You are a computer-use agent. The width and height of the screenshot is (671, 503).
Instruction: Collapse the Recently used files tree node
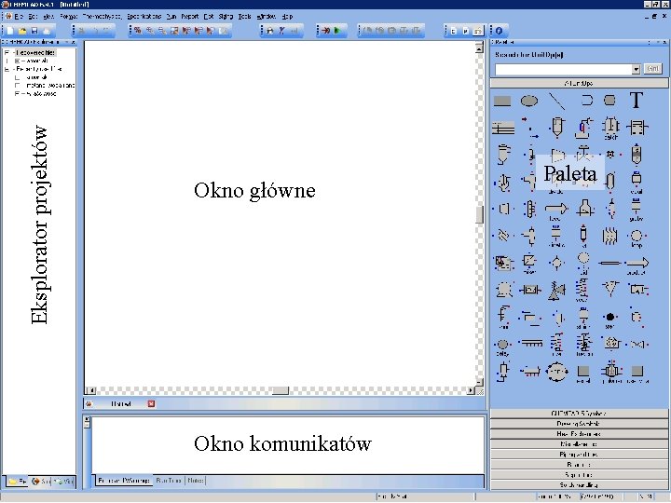[x=7, y=69]
